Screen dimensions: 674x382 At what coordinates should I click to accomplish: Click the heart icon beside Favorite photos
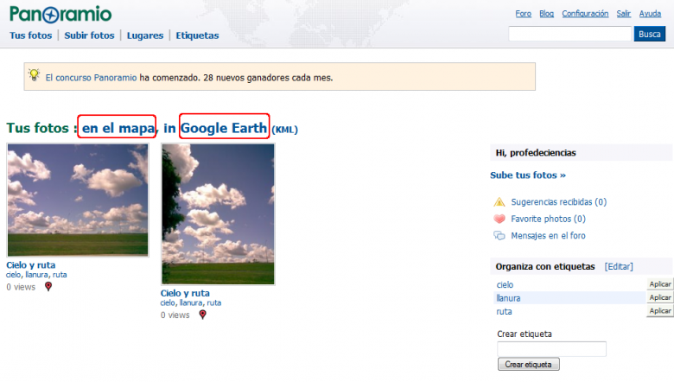coord(499,219)
